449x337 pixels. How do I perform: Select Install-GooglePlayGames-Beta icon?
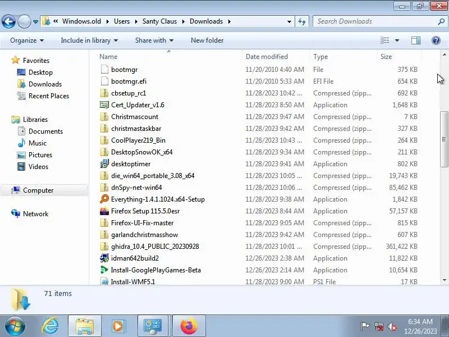pos(104,270)
